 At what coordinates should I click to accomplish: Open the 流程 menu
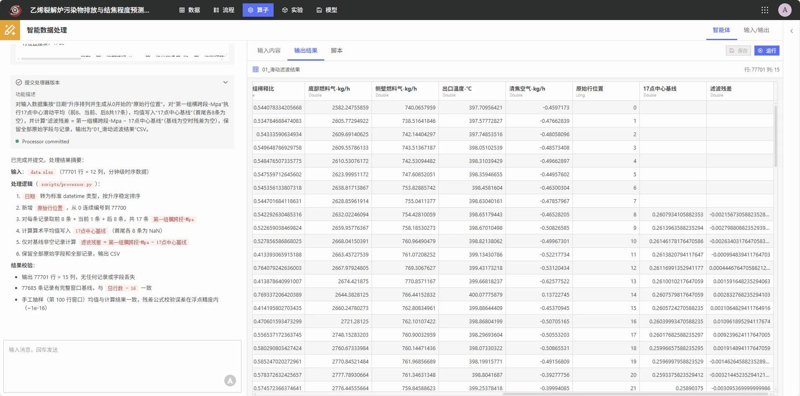pyautogui.click(x=224, y=10)
